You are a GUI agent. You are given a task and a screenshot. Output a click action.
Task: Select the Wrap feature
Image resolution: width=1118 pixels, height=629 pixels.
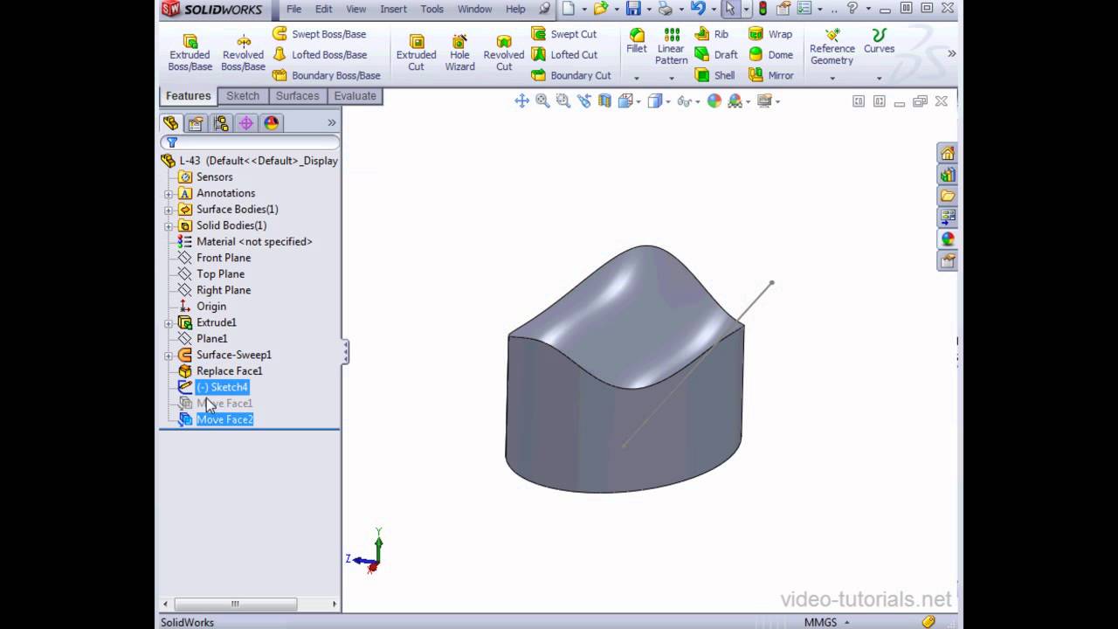(x=770, y=34)
